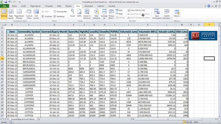
Task: Click the Insert Worksheet tab icon
Action: [x=38, y=119]
